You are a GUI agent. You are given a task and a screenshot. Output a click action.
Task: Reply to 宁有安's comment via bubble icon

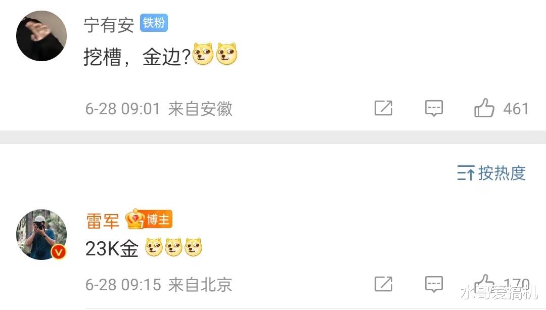pos(434,108)
